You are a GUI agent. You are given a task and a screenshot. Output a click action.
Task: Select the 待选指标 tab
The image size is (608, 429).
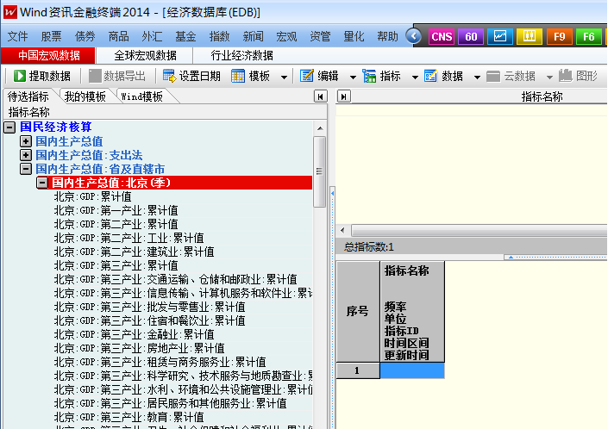click(28, 96)
